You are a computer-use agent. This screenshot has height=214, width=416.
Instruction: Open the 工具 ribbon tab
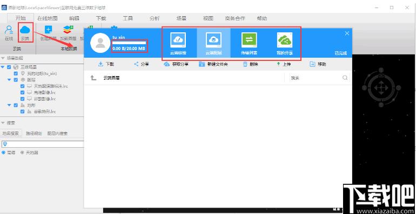coord(128,18)
